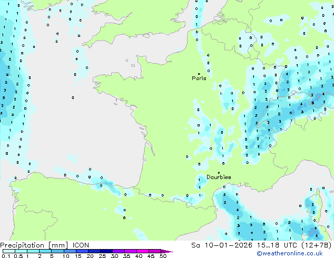Click the Sa 10-01-2026 forecast date text

coord(222,245)
